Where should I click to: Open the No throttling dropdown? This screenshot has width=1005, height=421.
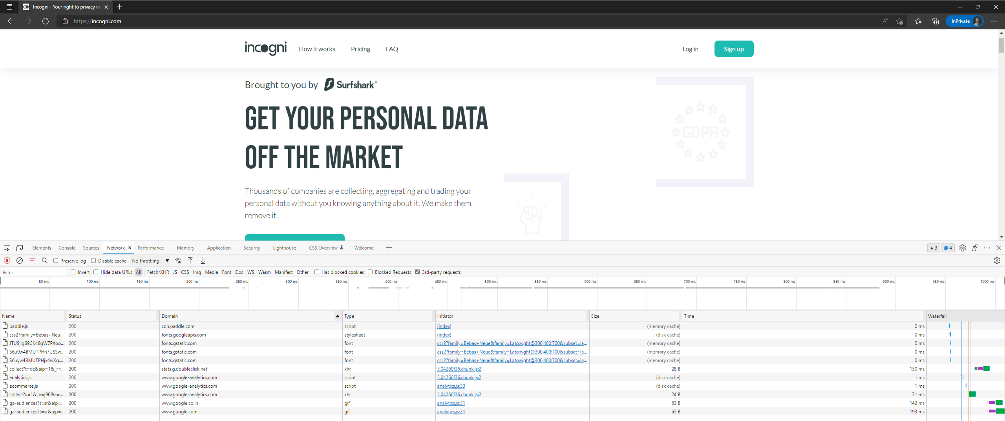pos(150,261)
